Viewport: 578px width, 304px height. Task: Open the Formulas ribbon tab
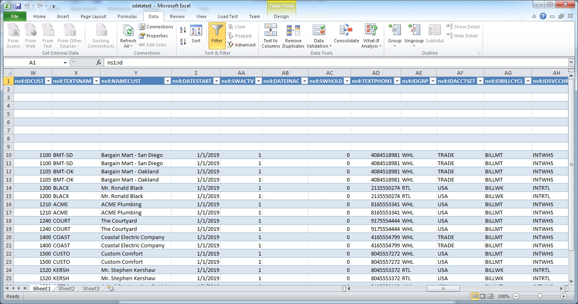click(127, 16)
